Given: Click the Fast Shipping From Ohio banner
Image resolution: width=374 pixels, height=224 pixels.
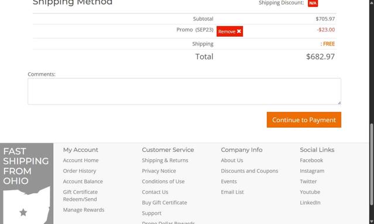Looking at the screenshot, I should tap(26, 183).
